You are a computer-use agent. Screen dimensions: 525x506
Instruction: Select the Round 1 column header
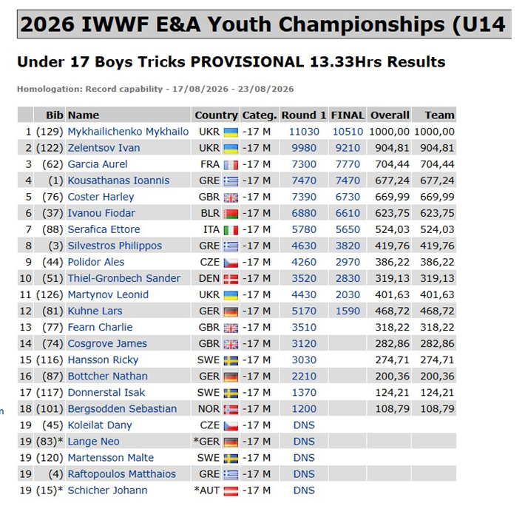pos(304,115)
